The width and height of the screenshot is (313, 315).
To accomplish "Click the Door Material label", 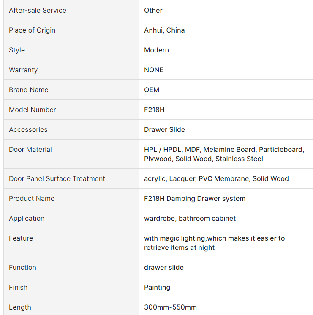I will (x=30, y=149).
